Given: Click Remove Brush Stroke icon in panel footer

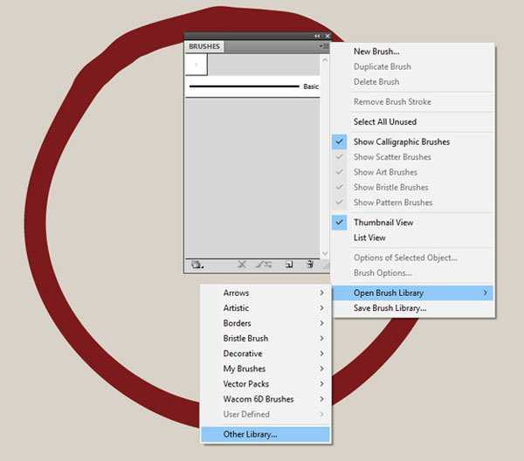Looking at the screenshot, I should 242,264.
